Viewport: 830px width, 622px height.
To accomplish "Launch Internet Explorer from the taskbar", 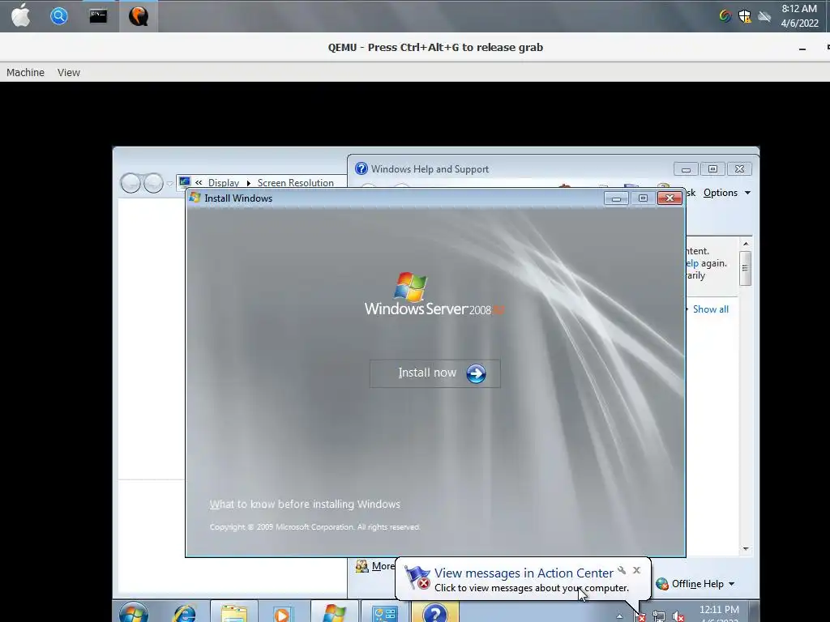I will click(x=184, y=612).
